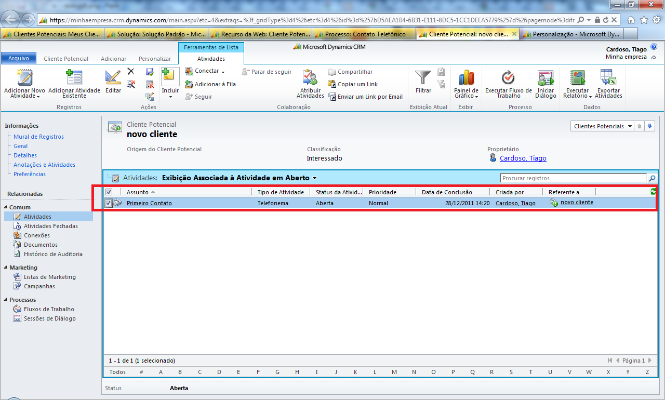
Task: Uncheck the Primeiro Contato row checkbox
Action: (109, 203)
